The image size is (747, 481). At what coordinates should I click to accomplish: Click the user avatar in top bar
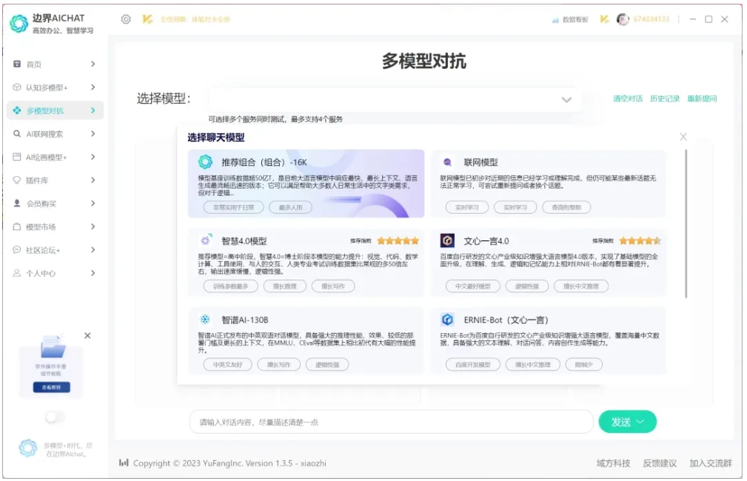click(623, 19)
